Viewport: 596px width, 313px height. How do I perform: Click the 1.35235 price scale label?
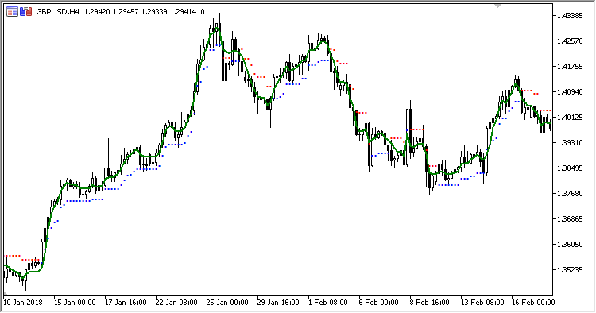tap(570, 269)
